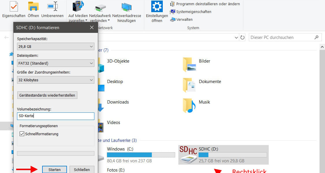Open Speicherkapazität dropdown showing 29,8 GB

(55, 46)
